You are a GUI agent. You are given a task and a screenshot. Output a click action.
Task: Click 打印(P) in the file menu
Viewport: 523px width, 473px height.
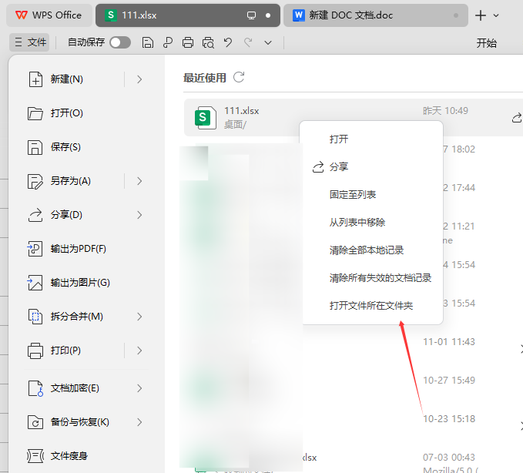tap(65, 351)
